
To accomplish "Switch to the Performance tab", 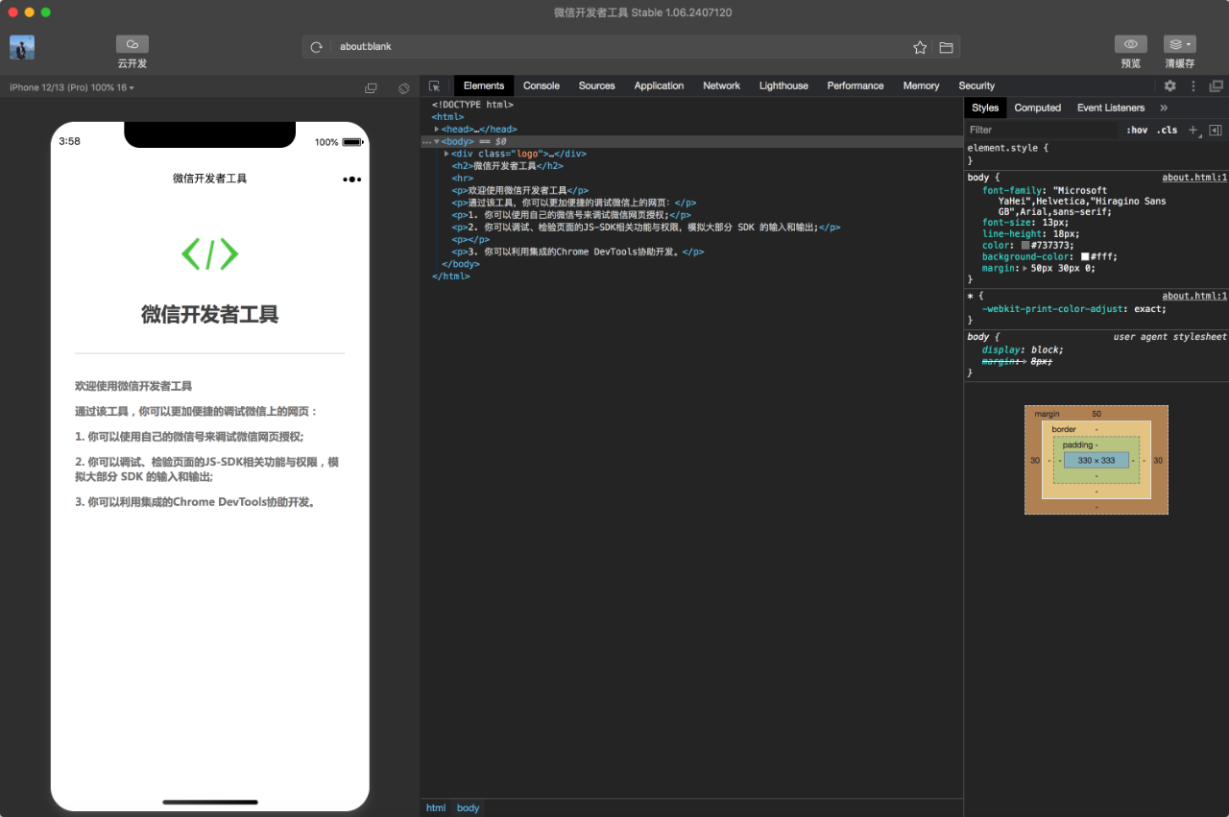I will [855, 86].
